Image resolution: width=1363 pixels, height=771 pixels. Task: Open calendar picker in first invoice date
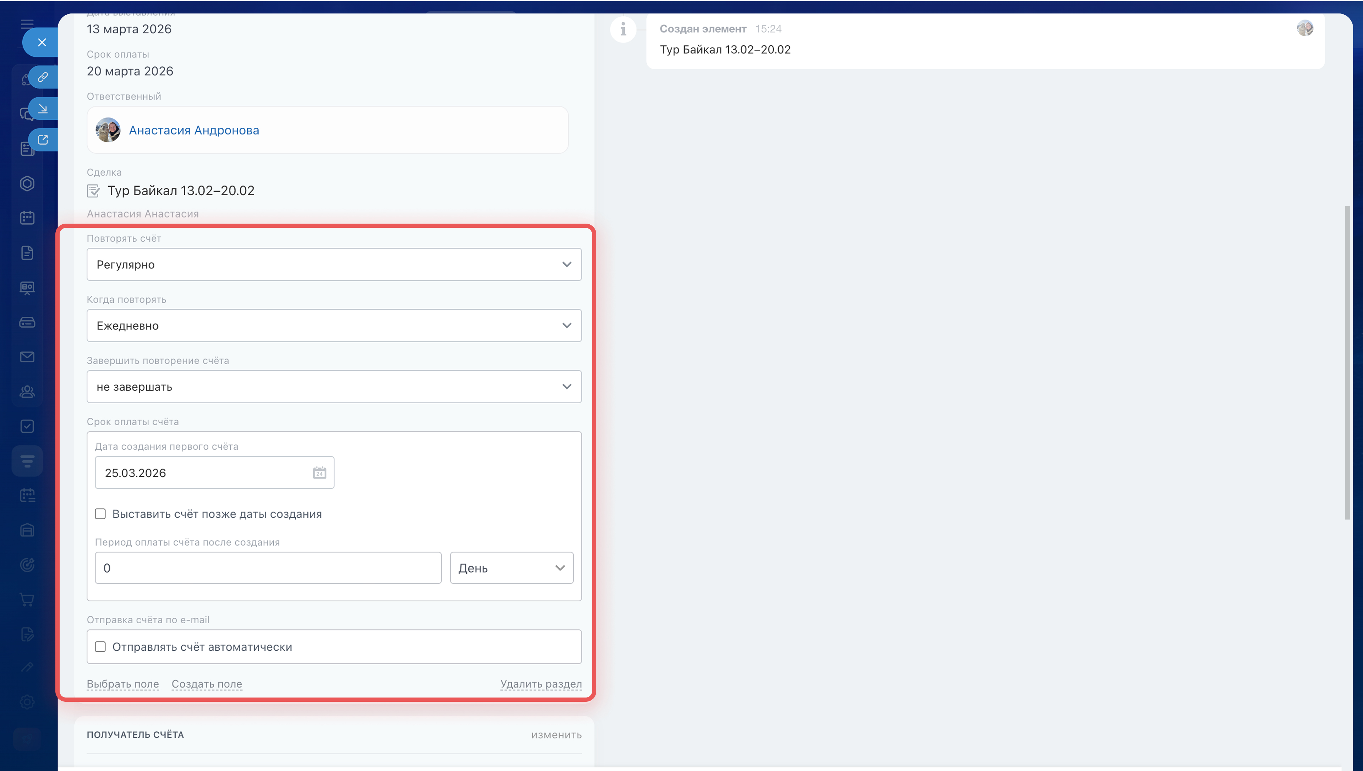319,473
